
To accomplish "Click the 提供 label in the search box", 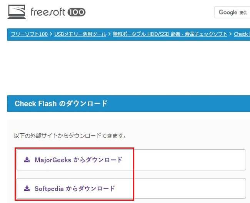I will point(243,13).
